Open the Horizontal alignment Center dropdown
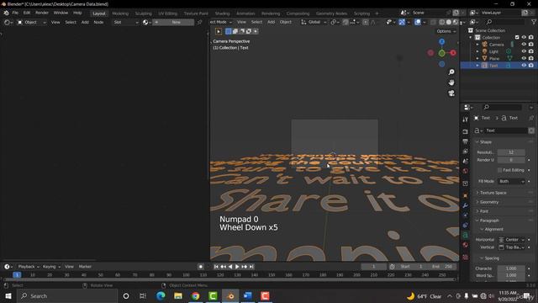Screen dimensions: 538x303 (511, 239)
